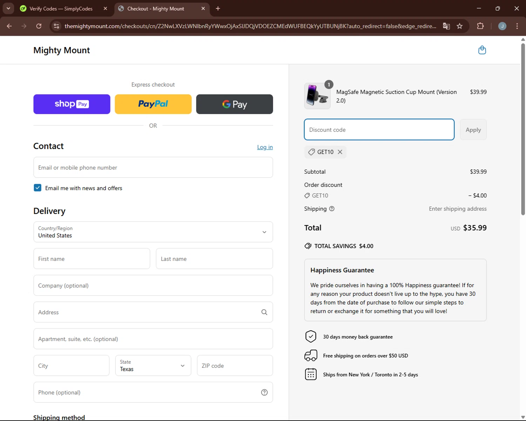Open the translate page icon
Viewport: 526px width, 421px height.
coord(446,26)
